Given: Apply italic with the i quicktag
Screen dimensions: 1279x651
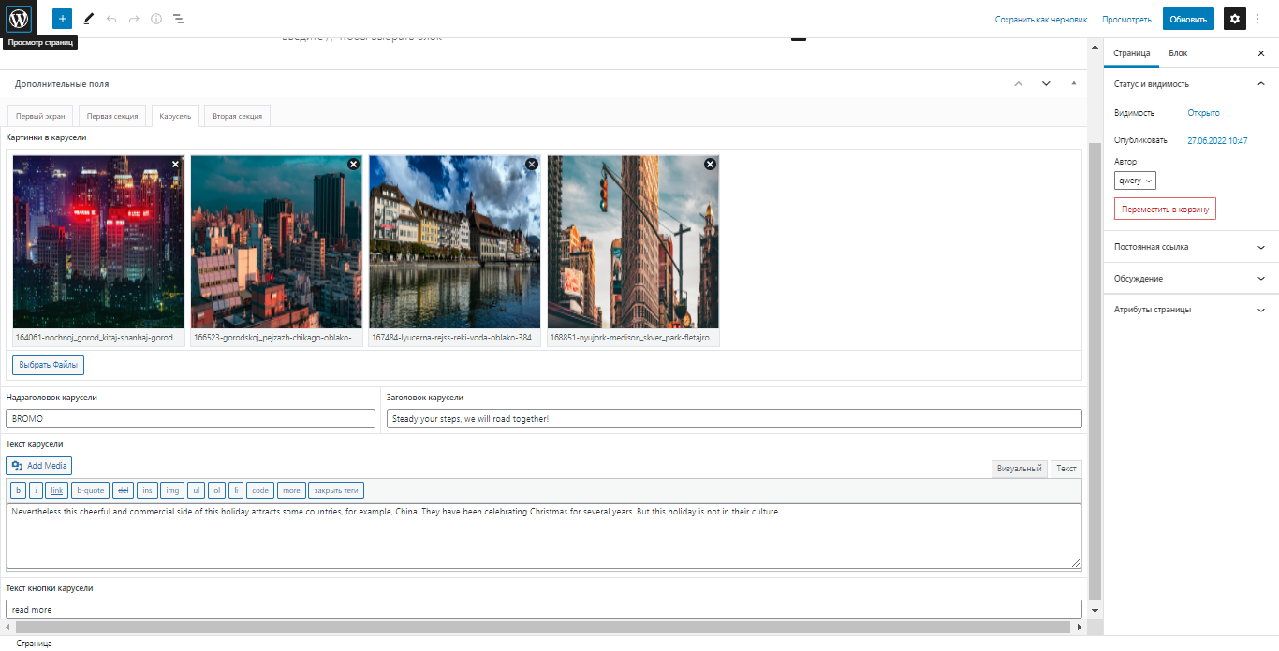Looking at the screenshot, I should (36, 490).
